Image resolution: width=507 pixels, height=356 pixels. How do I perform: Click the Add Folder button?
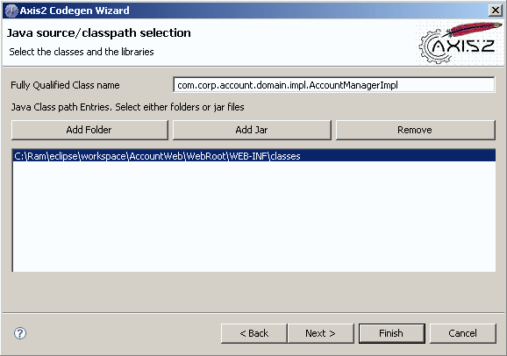point(89,130)
